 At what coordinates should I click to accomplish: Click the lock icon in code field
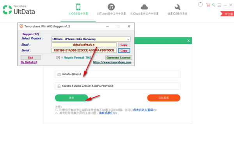(59, 86)
